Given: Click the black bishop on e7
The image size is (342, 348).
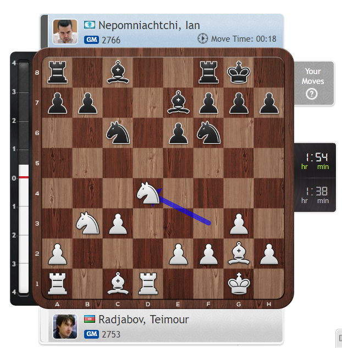Looking at the screenshot, I should click(x=178, y=102).
